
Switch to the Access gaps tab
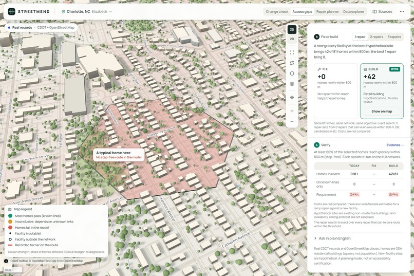302,12
